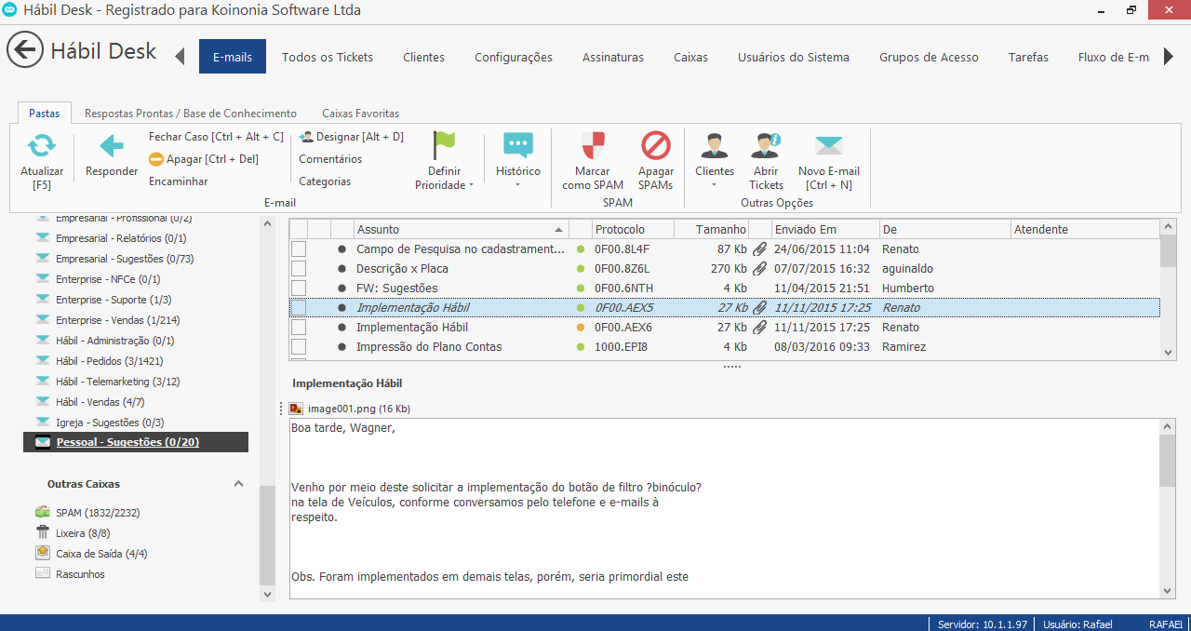Click the Responder reply arrow icon

pos(112,147)
